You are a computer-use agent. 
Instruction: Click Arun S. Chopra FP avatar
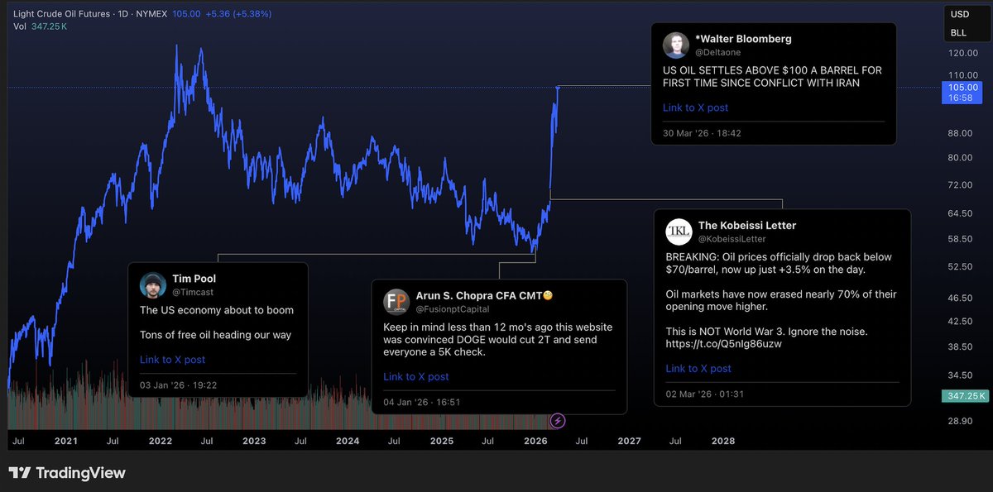[x=396, y=302]
